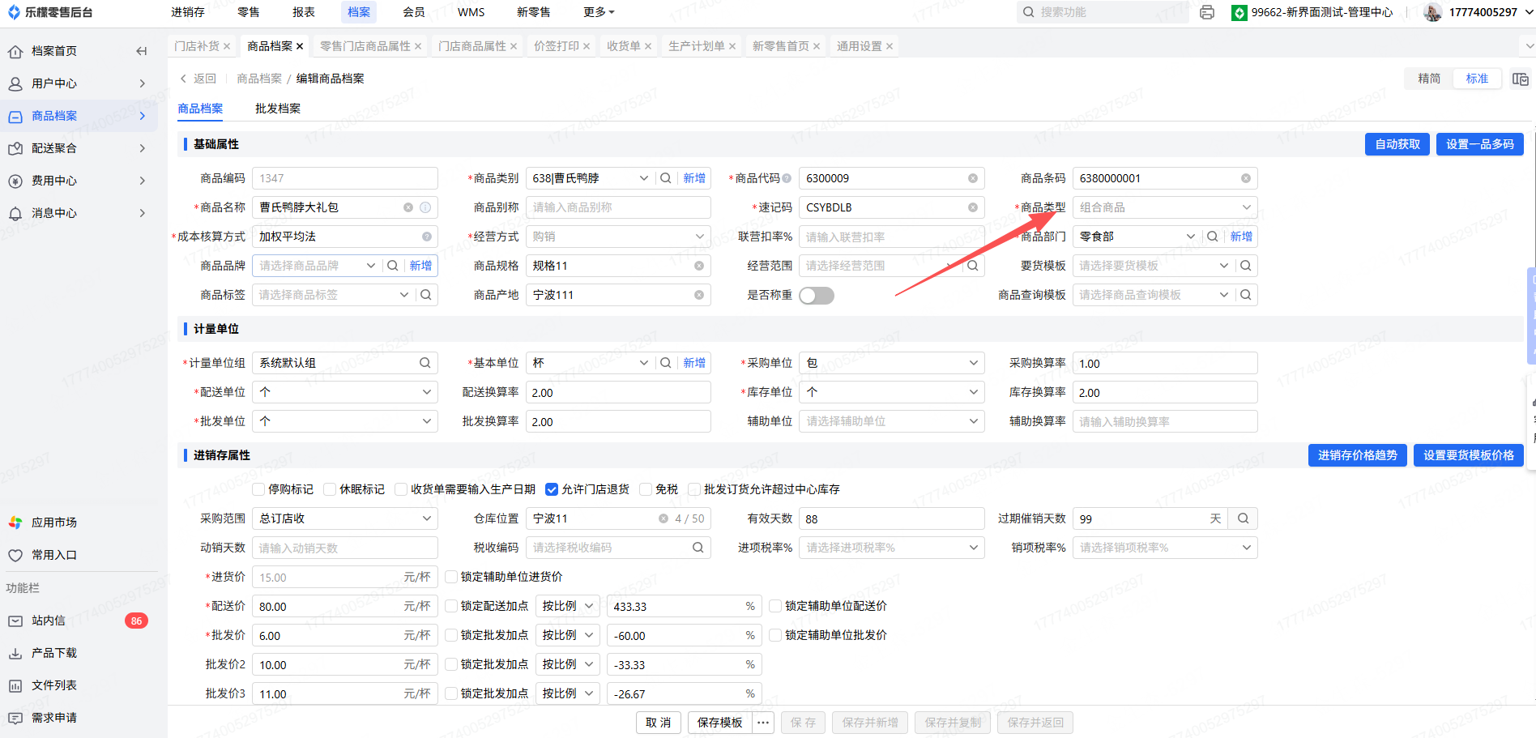Search 商品类别 with magnifier icon
Image resolution: width=1536 pixels, height=738 pixels.
click(x=666, y=178)
